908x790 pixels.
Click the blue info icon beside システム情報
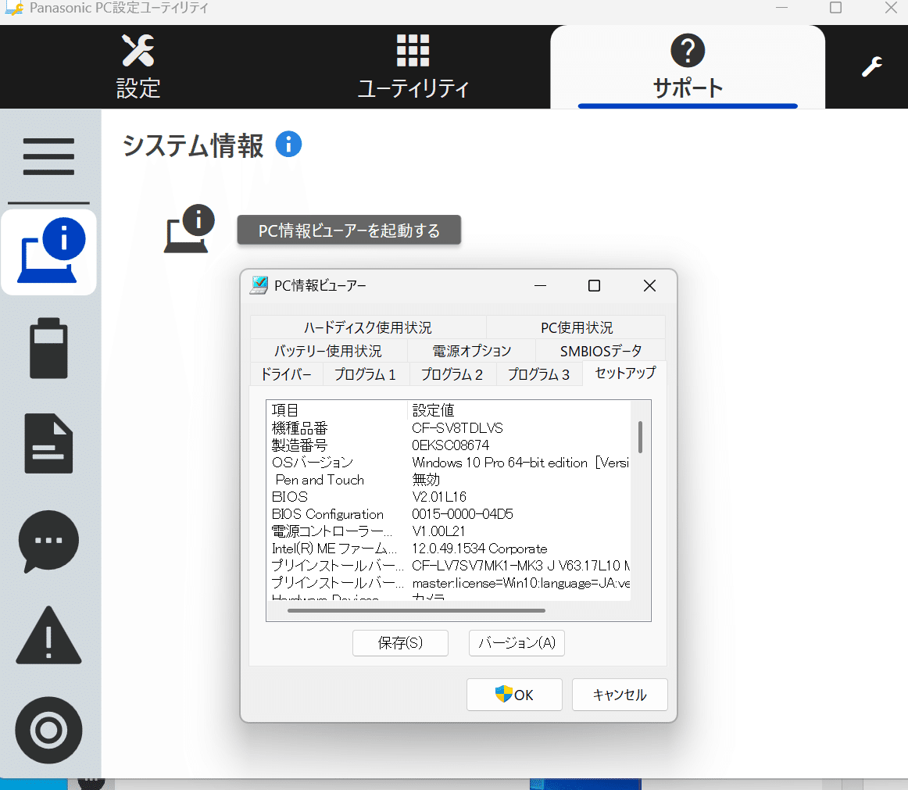click(288, 145)
